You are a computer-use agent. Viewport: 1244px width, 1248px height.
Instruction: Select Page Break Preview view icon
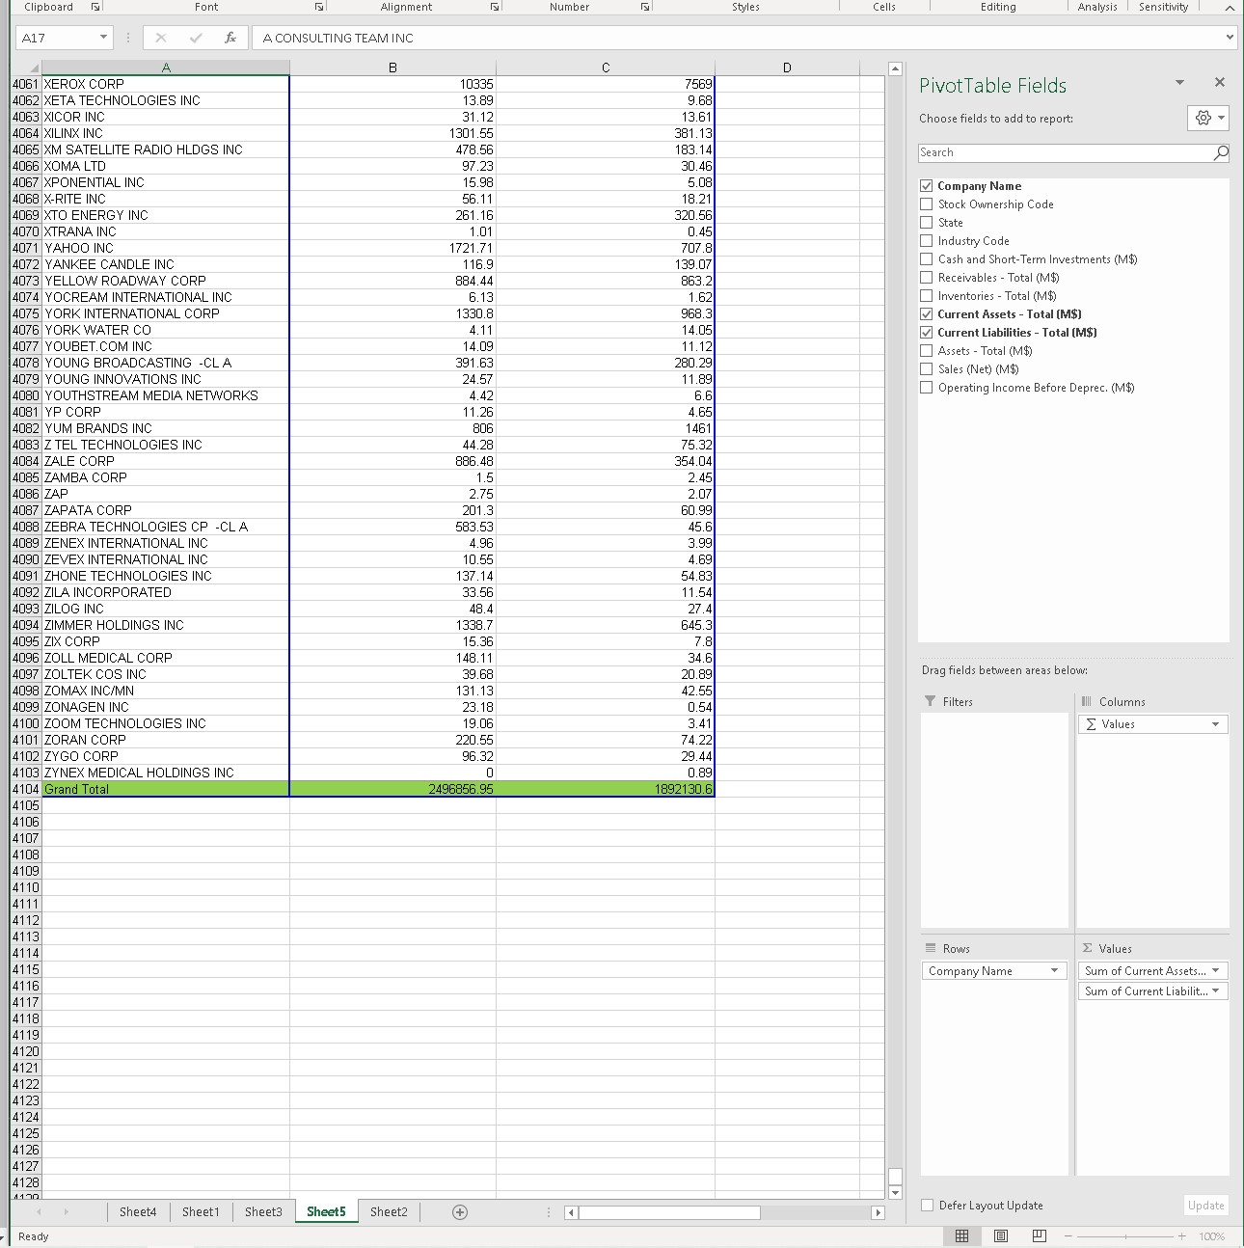[x=1038, y=1235]
